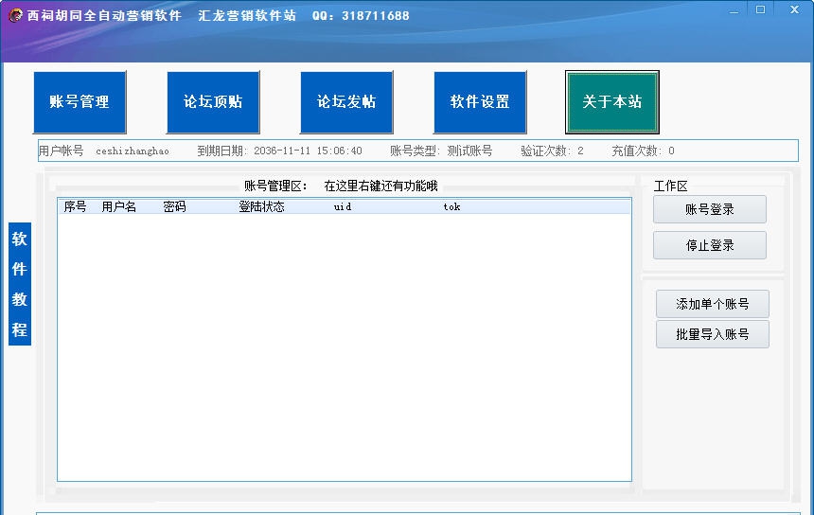The image size is (814, 515).
Task: Click the 账号登录 button
Action: click(710, 209)
